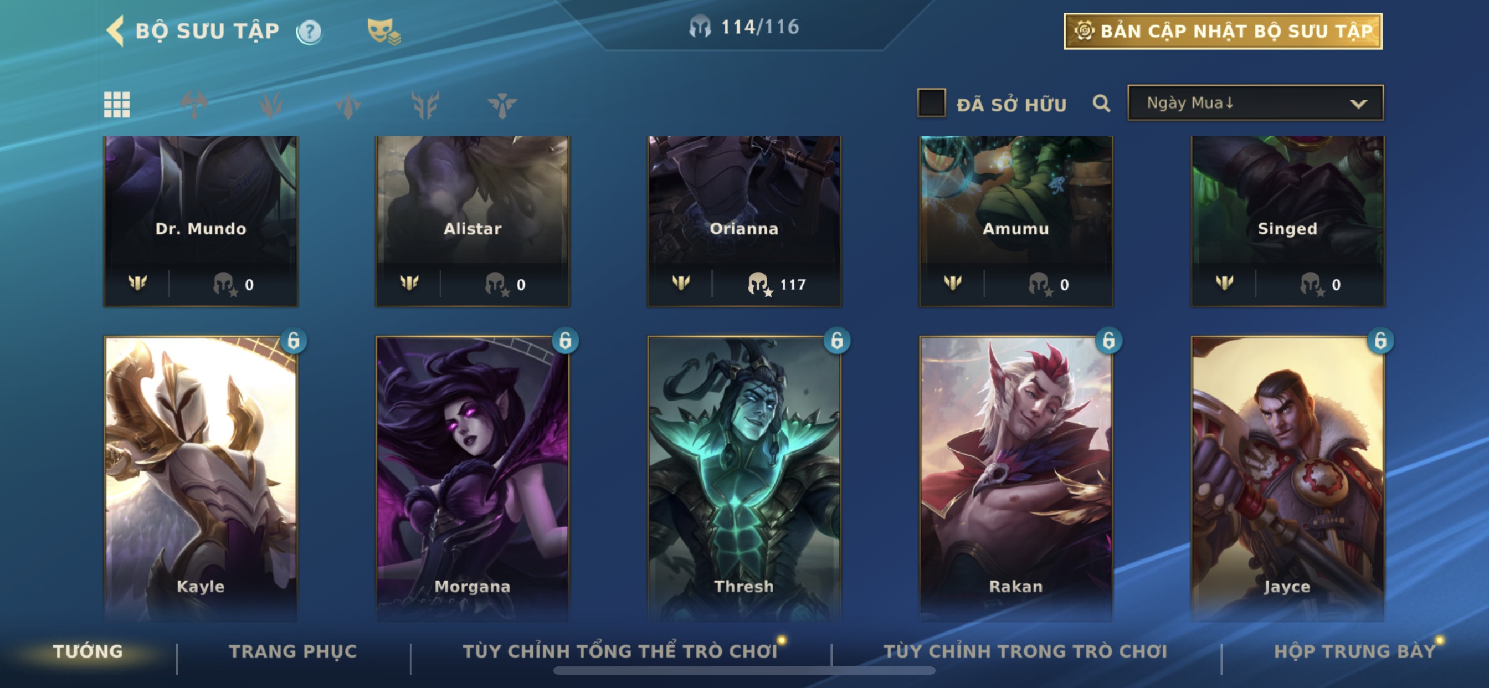Viewport: 1489px width, 688px height.
Task: Expand the Ngày Mua sort dropdown
Action: click(x=1255, y=104)
